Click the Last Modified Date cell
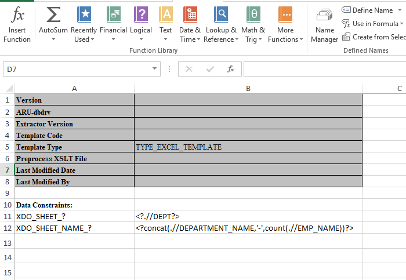Screen dimensions: 406x280 click(75, 170)
